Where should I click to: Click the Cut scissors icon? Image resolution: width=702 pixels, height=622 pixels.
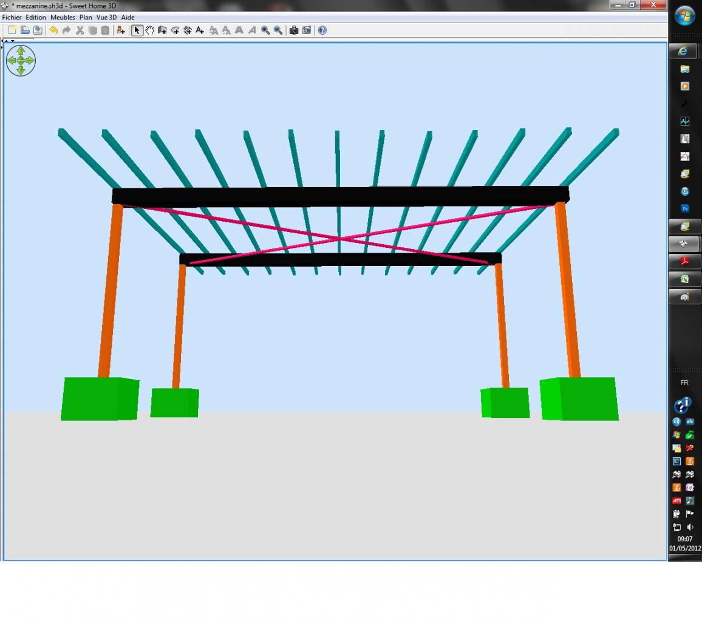tap(80, 30)
